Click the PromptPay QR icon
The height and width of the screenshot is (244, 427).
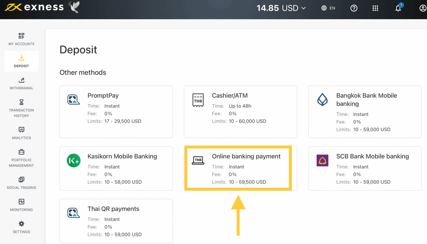73,100
